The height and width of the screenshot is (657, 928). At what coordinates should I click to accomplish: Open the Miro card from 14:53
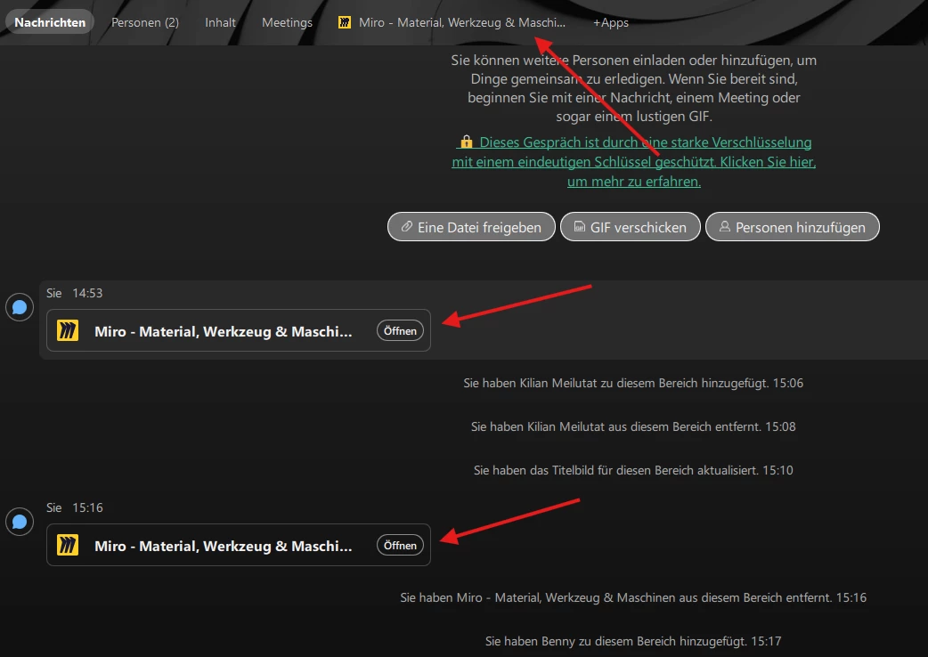pos(400,330)
